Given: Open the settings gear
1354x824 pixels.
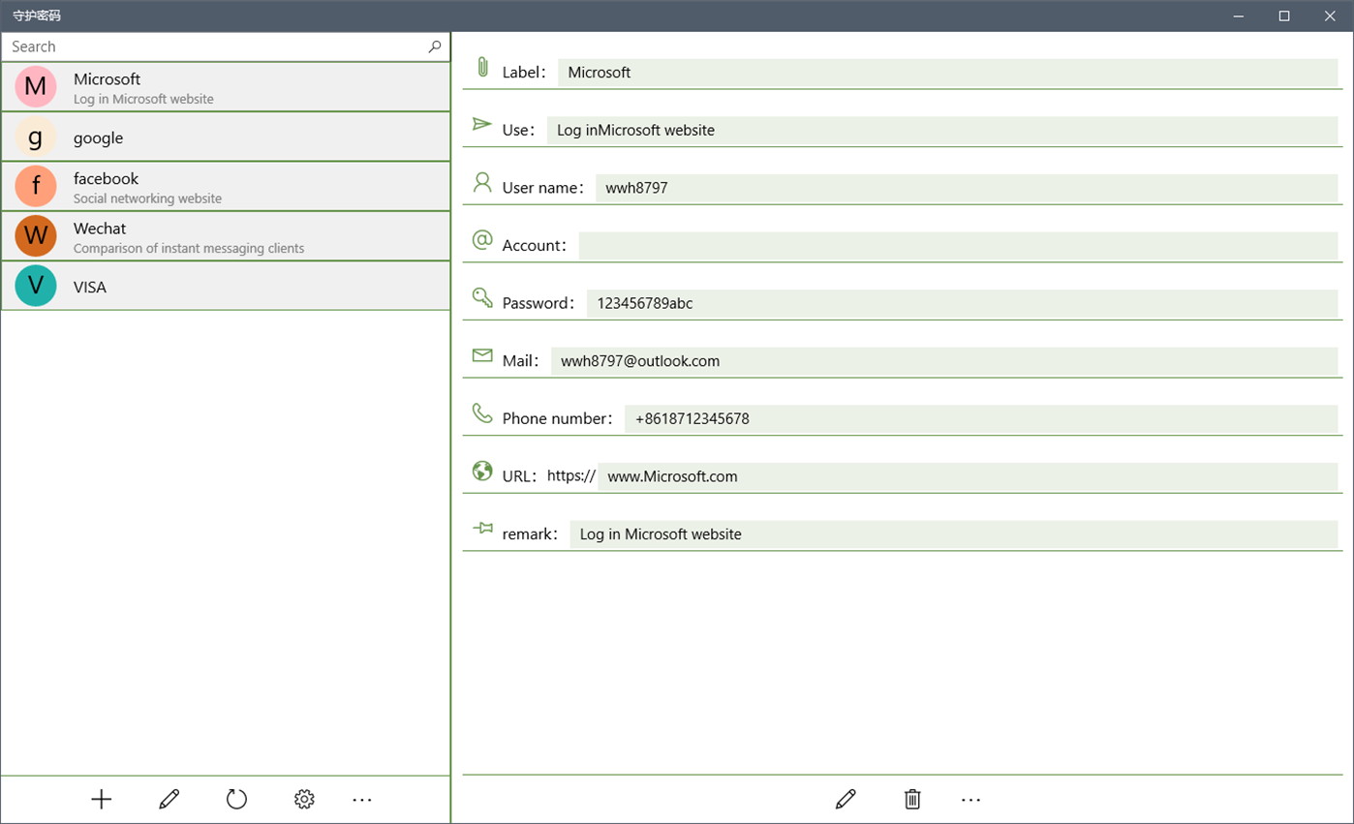Looking at the screenshot, I should [x=304, y=799].
